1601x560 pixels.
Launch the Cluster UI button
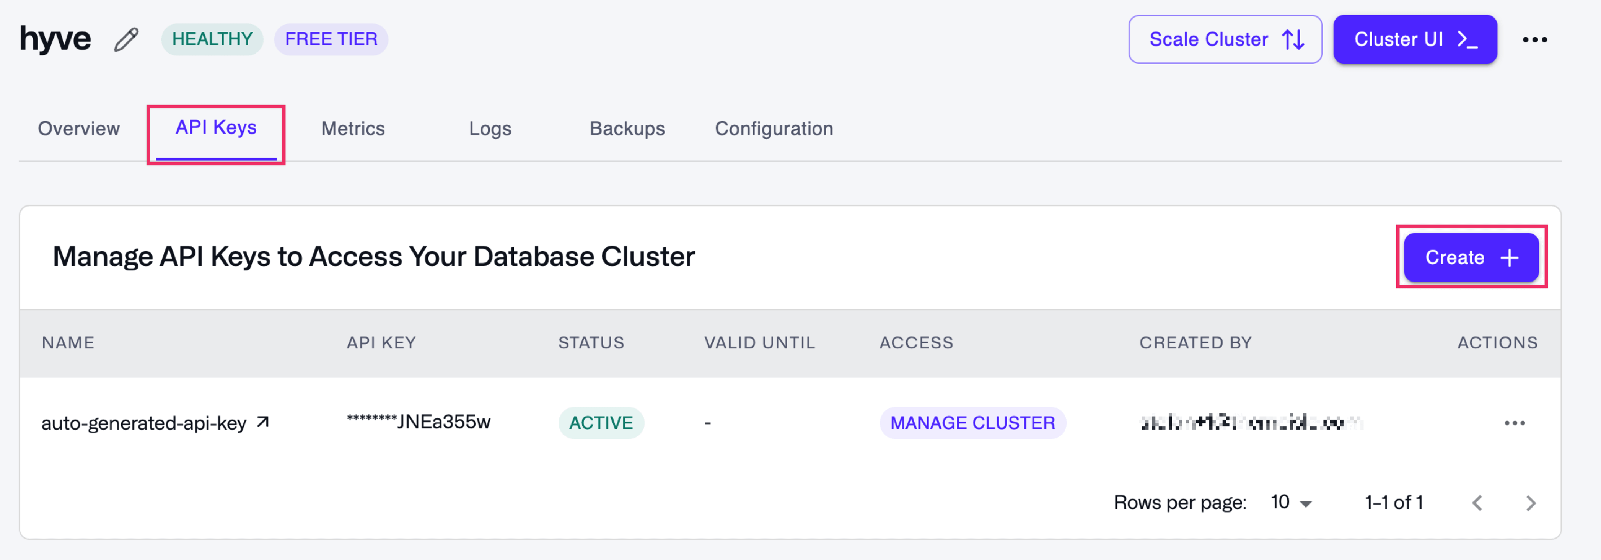(x=1415, y=40)
